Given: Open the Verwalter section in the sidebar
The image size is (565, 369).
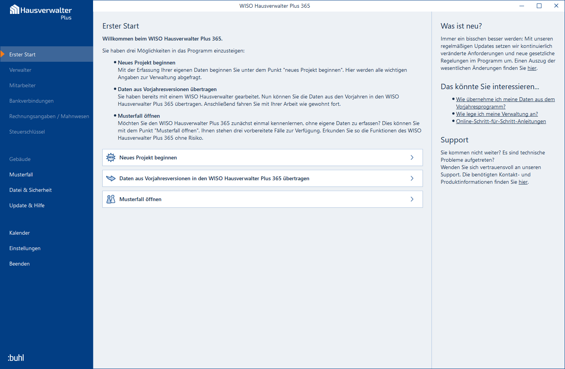Looking at the screenshot, I should 46,70.
